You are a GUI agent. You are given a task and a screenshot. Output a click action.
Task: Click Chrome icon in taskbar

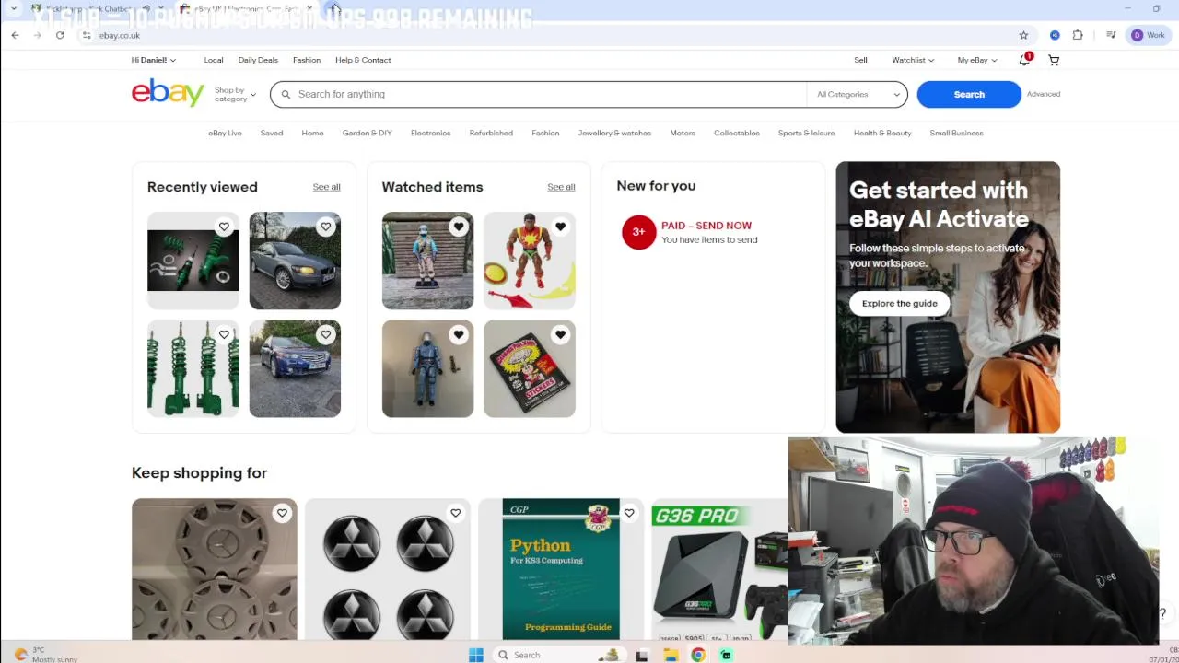pyautogui.click(x=698, y=655)
